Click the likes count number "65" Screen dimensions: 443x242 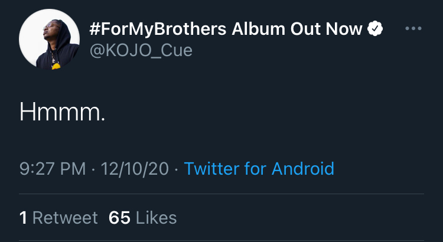(119, 218)
